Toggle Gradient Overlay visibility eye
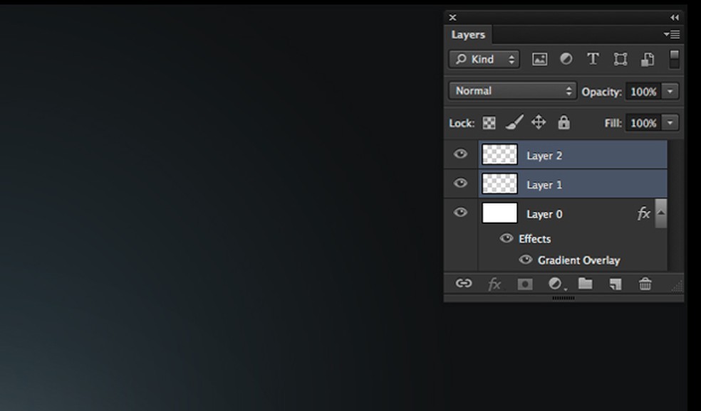 pyautogui.click(x=525, y=260)
